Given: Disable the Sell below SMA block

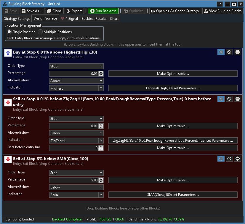Looking at the screenshot, I should pos(229,159).
